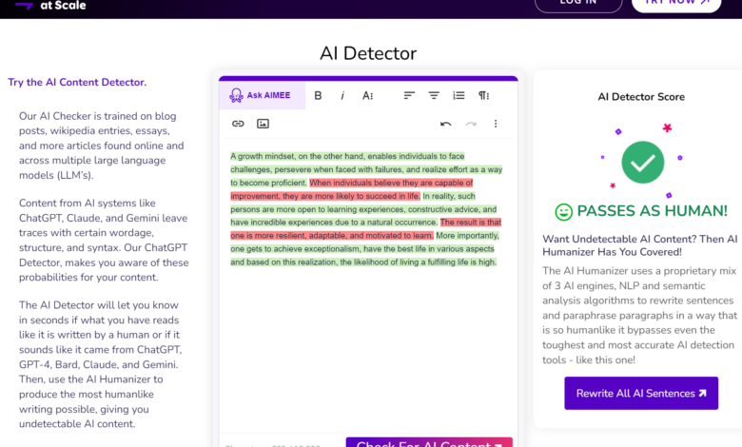Click the AI Detector heading
742x447 pixels.
(x=368, y=53)
